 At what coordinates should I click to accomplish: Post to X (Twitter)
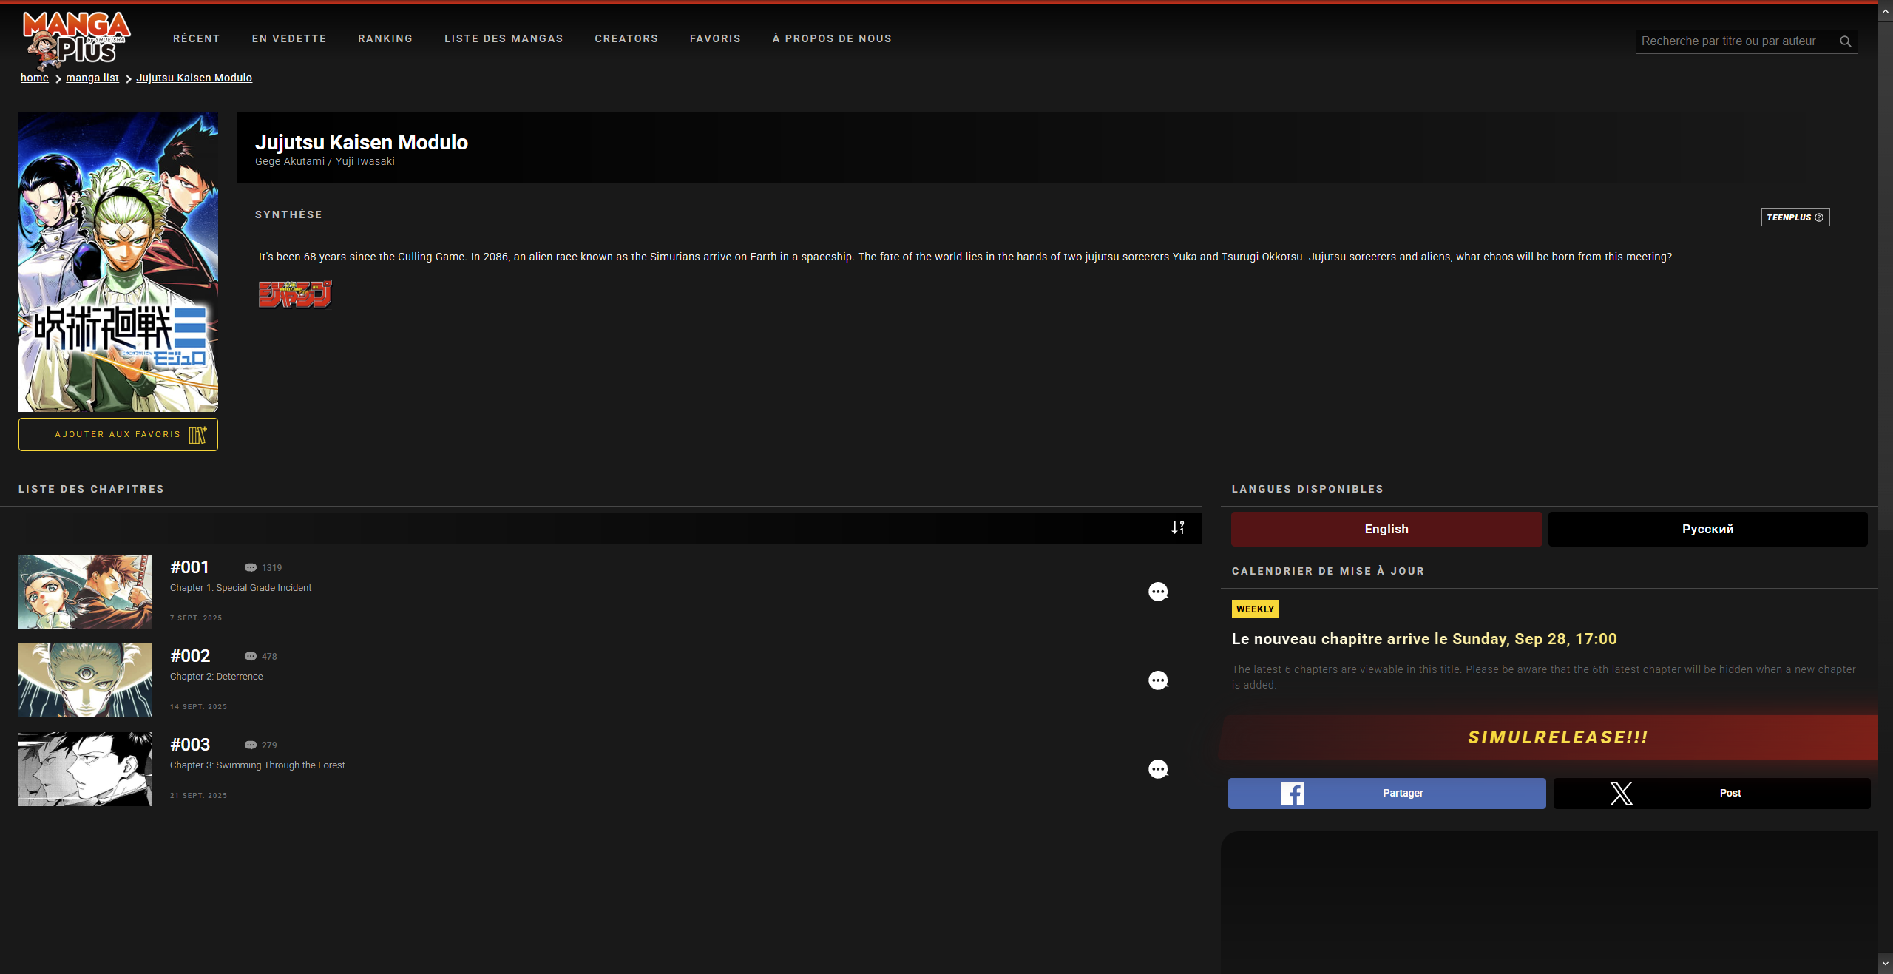pos(1711,793)
